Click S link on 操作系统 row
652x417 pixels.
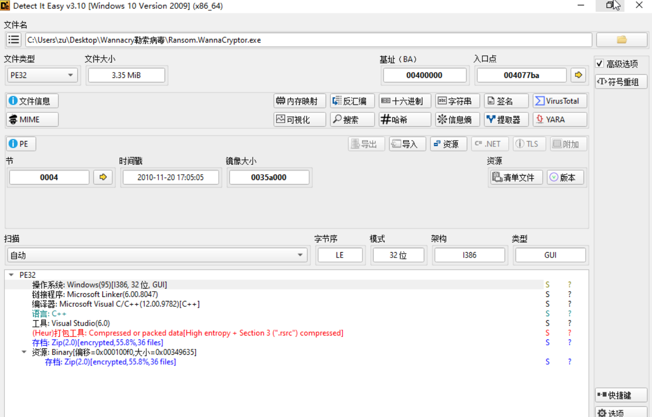(x=548, y=285)
